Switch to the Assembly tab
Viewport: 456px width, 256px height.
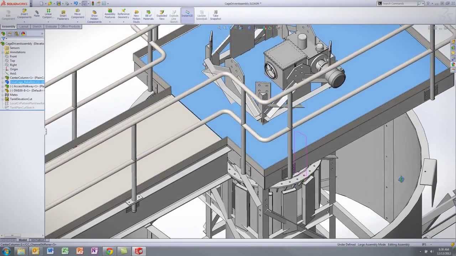coord(9,27)
